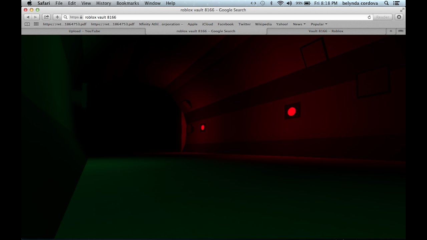
Task: Click the Time Machine icon
Action: click(x=263, y=3)
